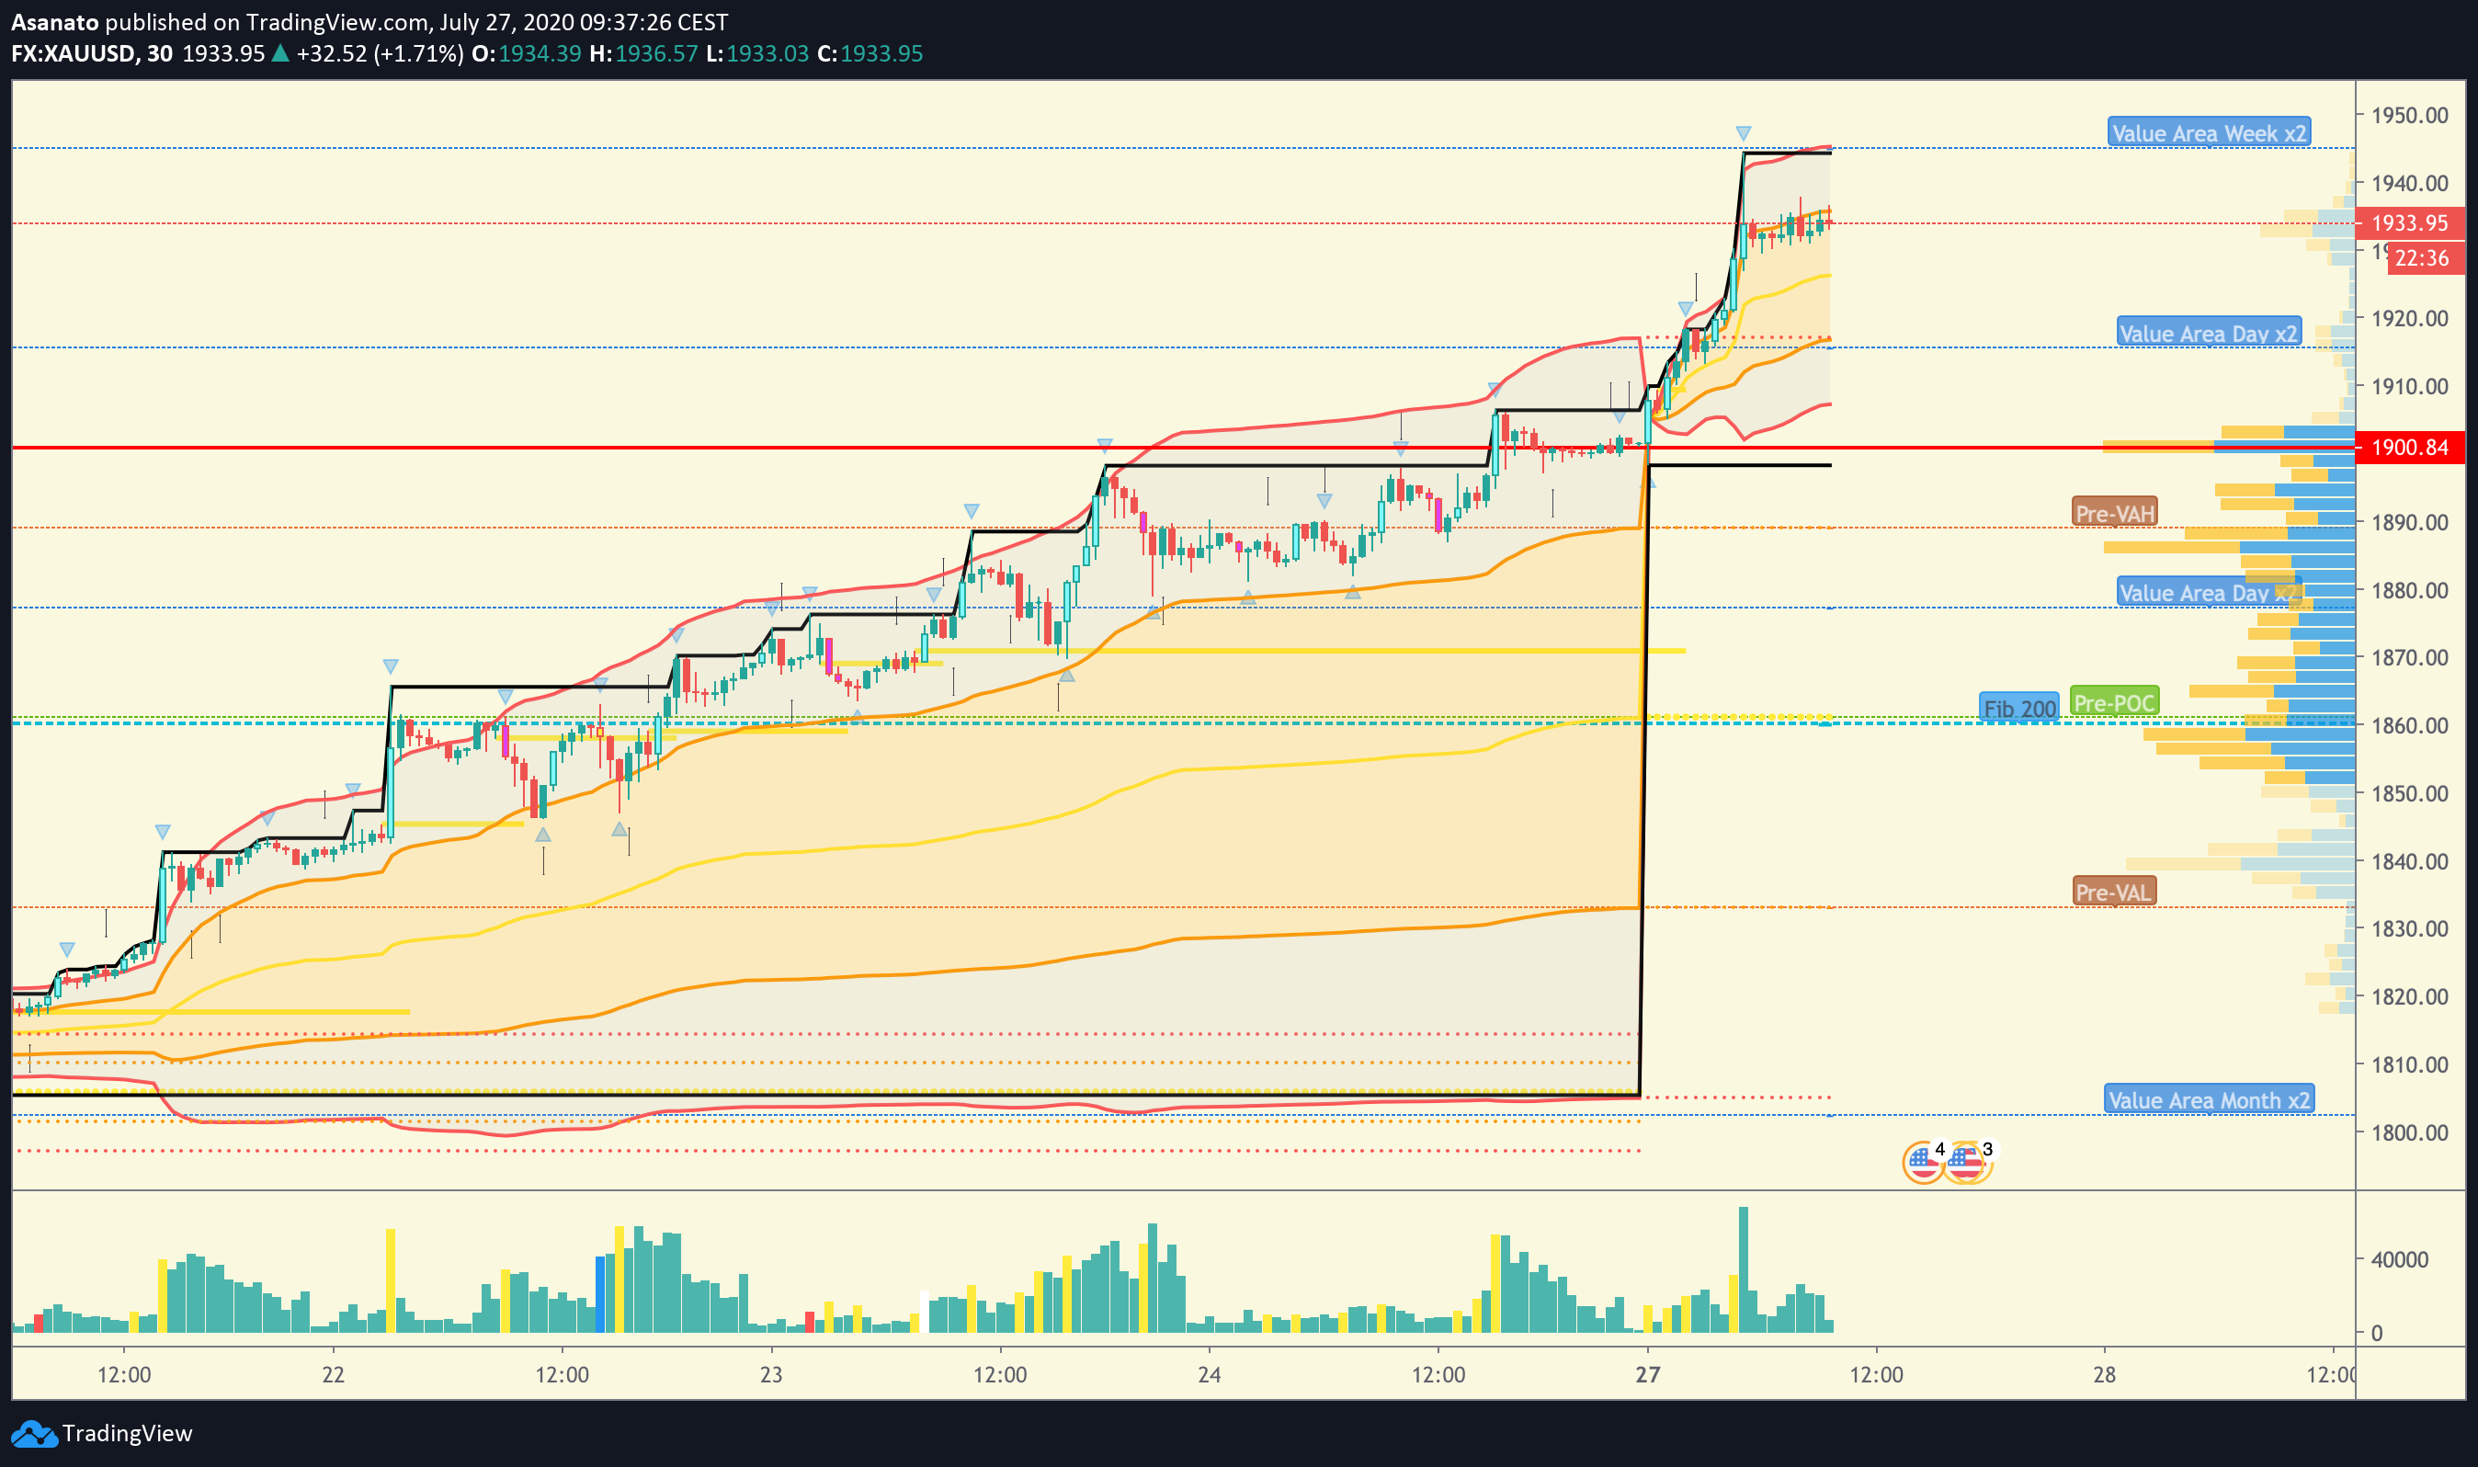Image resolution: width=2478 pixels, height=1467 pixels.
Task: Click the date label 28 on time axis
Action: 2105,1375
